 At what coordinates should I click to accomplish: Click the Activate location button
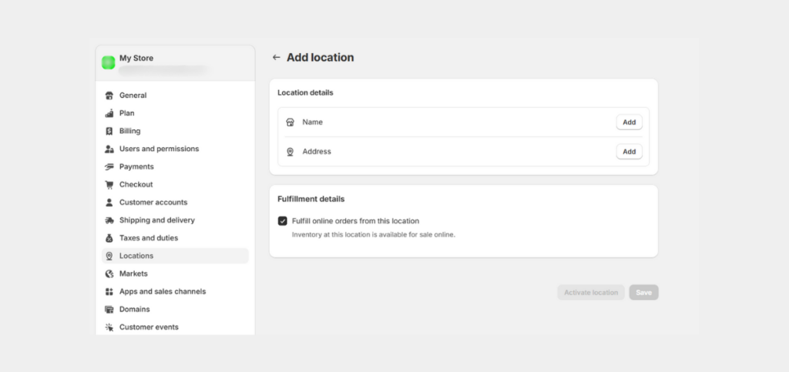(591, 293)
